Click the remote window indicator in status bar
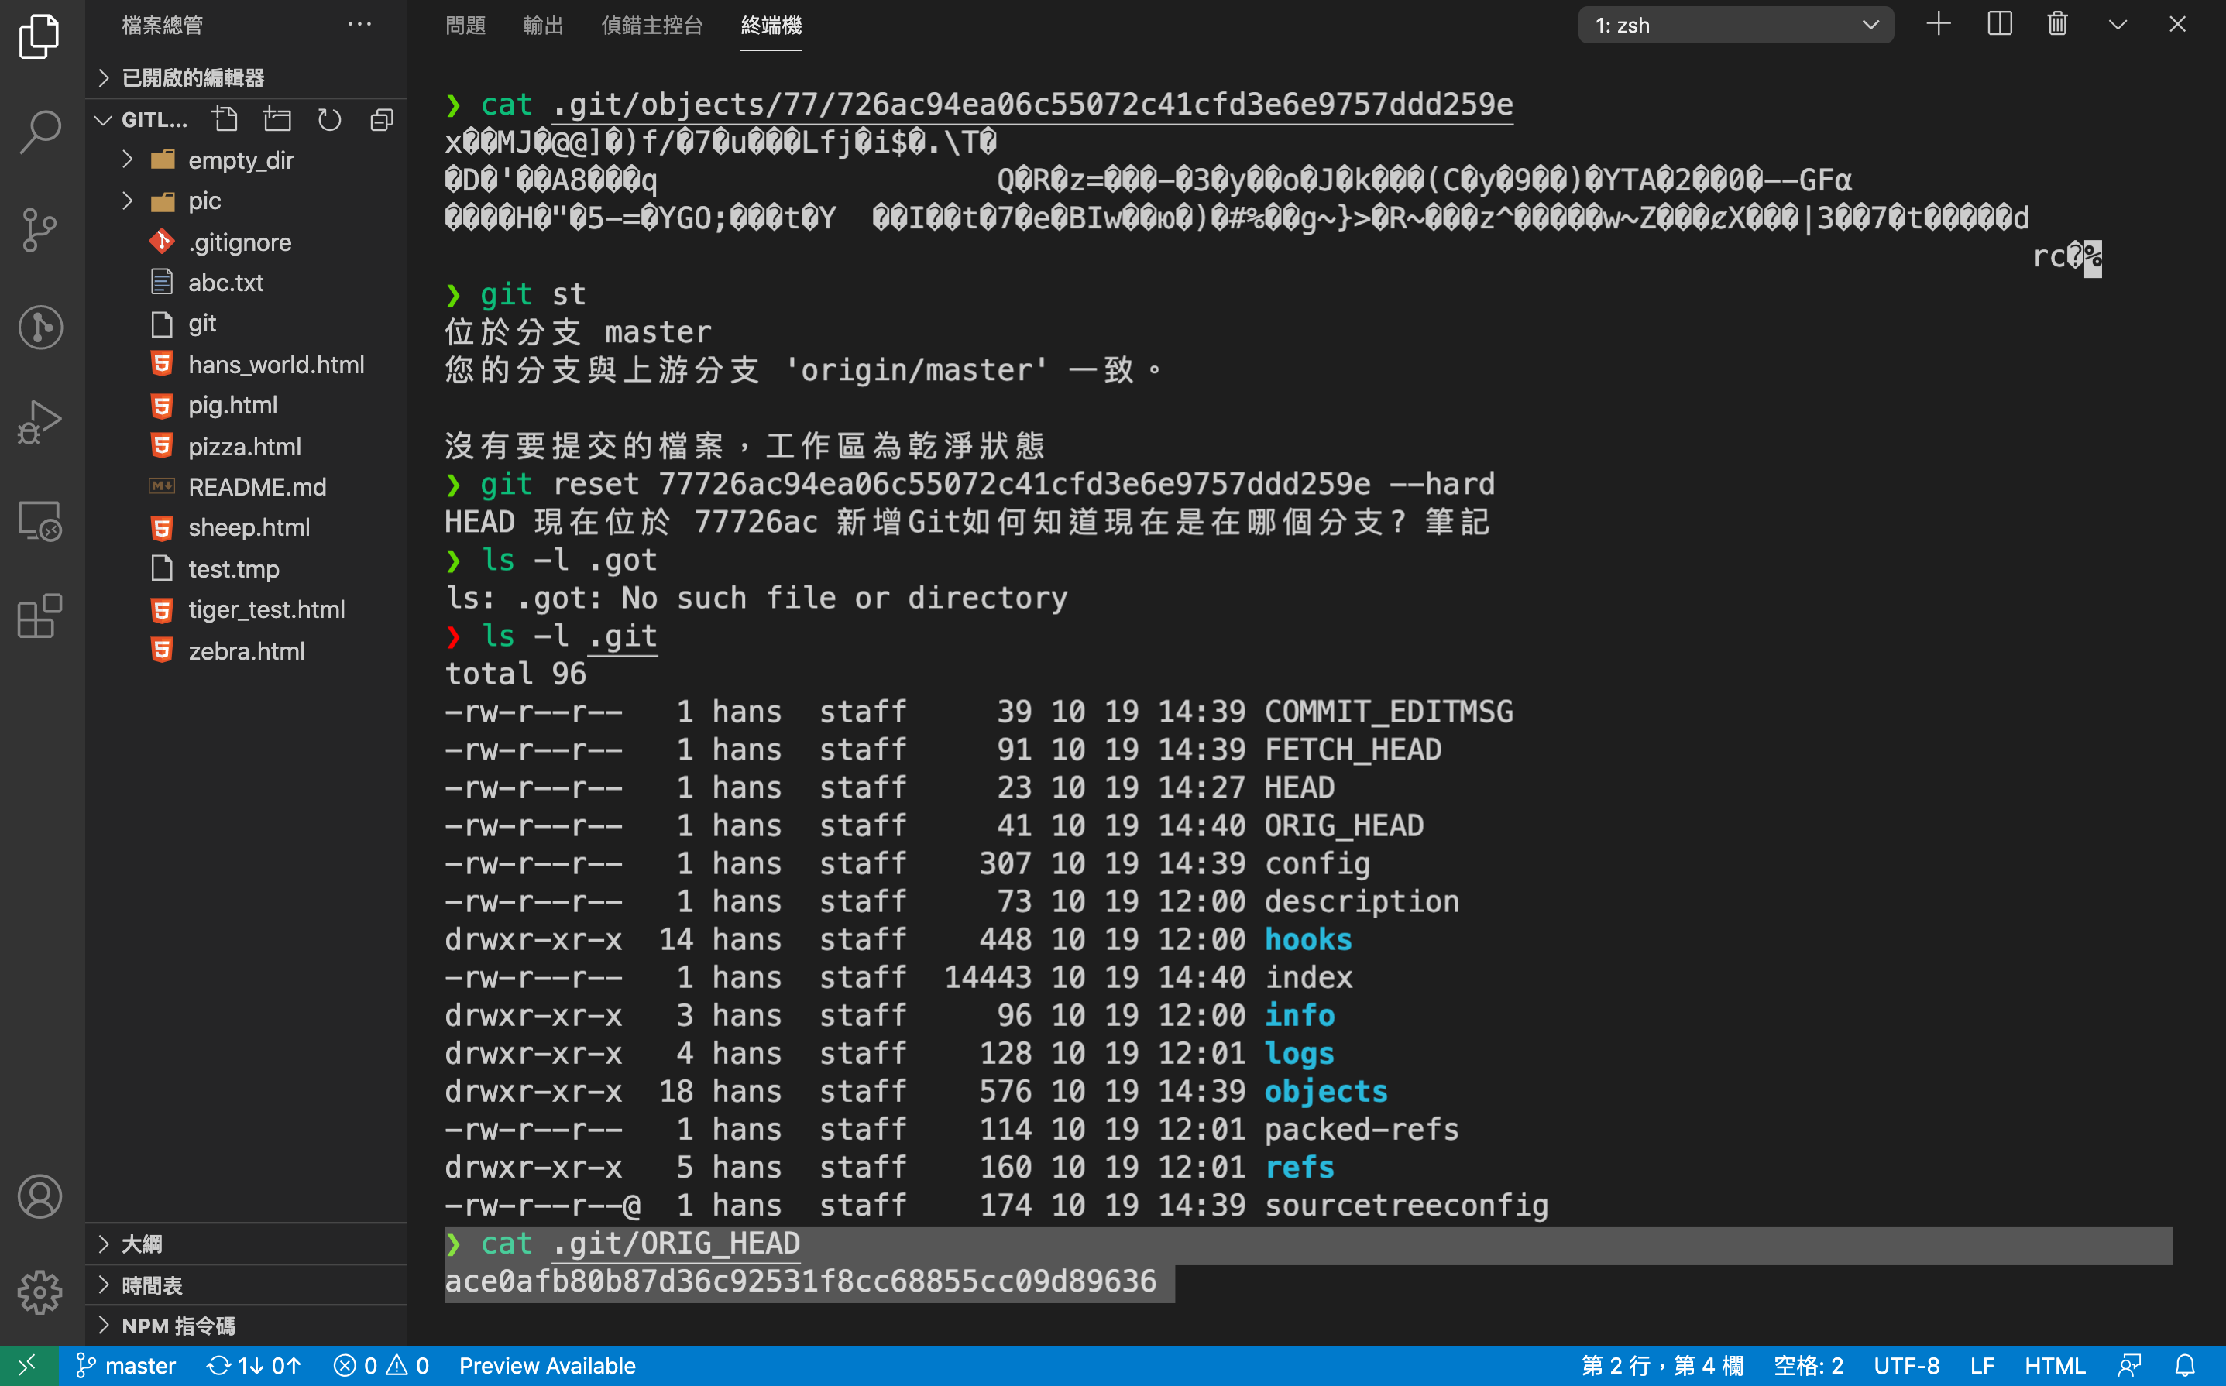Screen dimensions: 2226x1386 point(29,1366)
